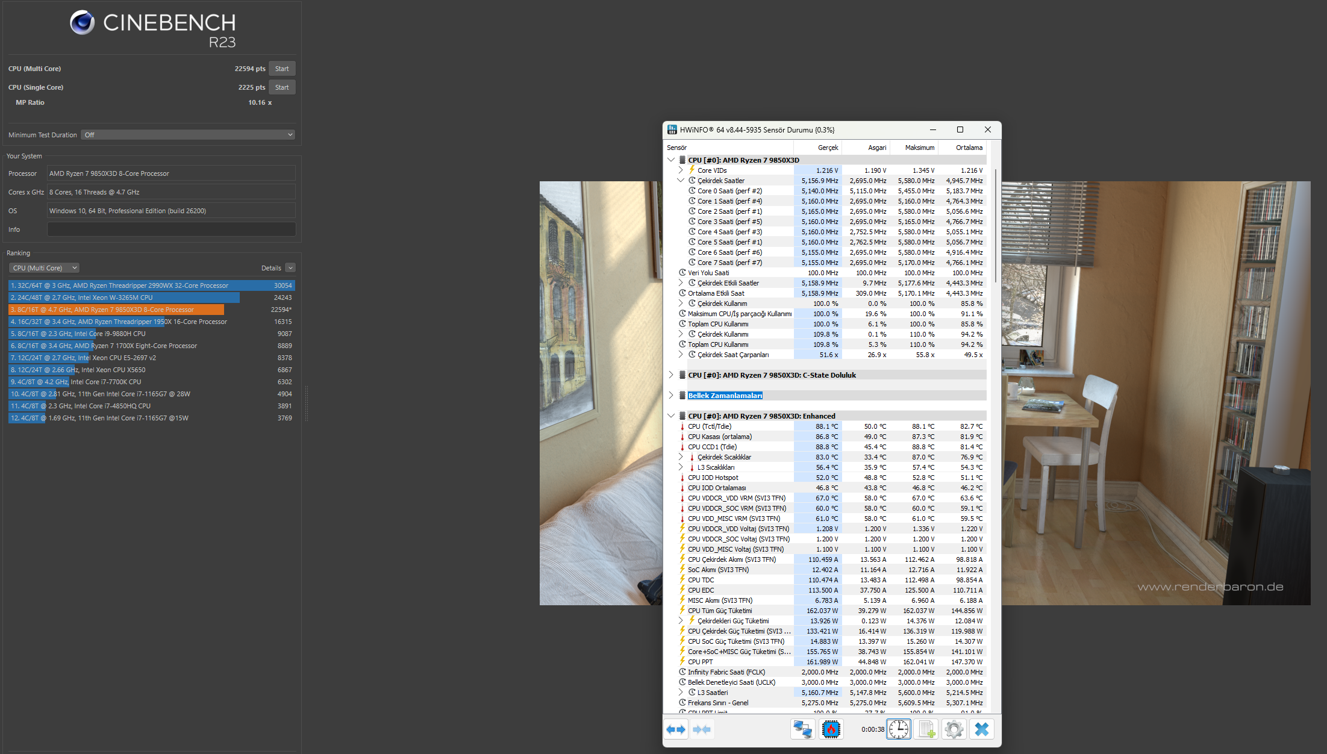Click the Ortalama column header

tap(963, 148)
